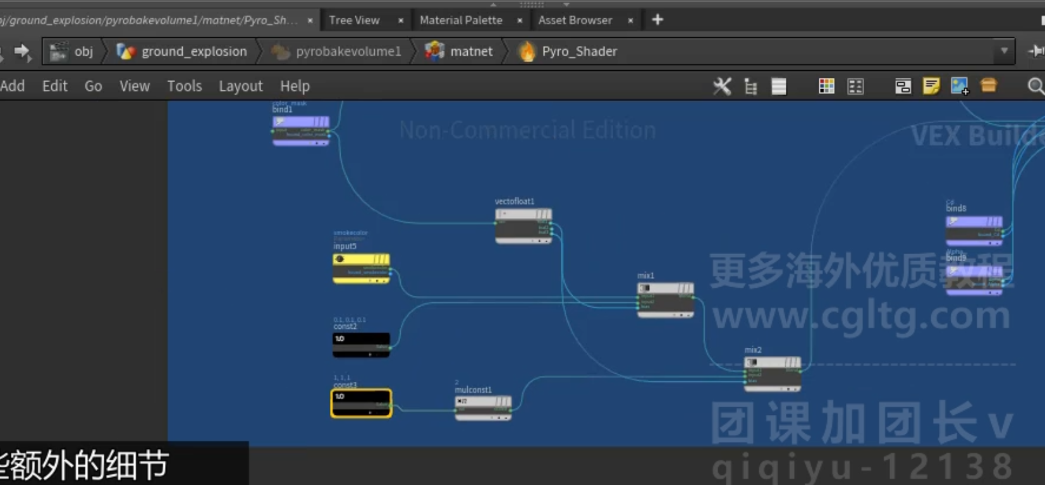Select the yellow input5 node
Viewport: 1045px width, 485px height.
pyautogui.click(x=362, y=268)
